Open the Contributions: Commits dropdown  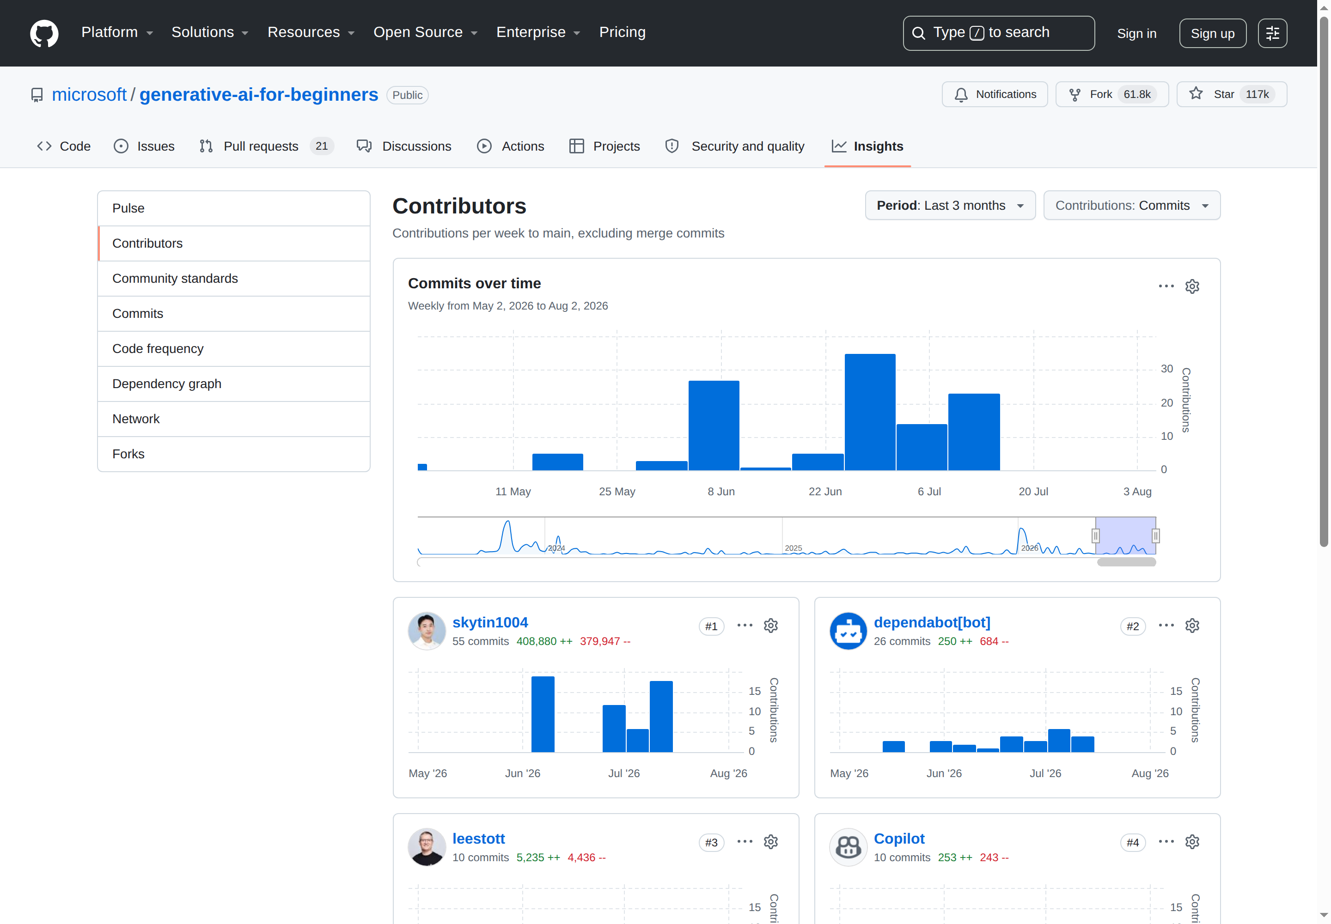(1131, 206)
